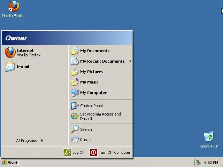
Task: Click the network tray icon in taskbar
Action: point(198,162)
